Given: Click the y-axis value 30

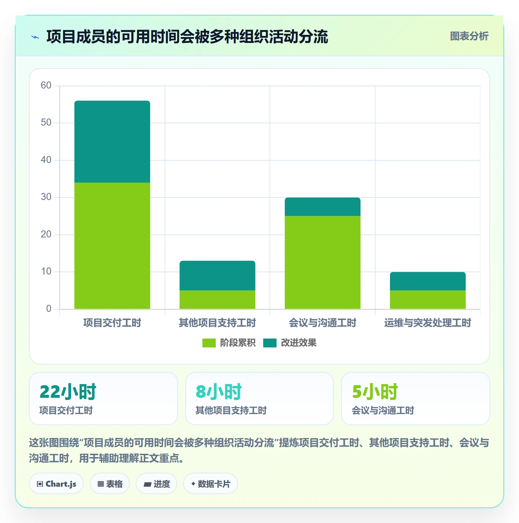Looking at the screenshot, I should coord(46,197).
